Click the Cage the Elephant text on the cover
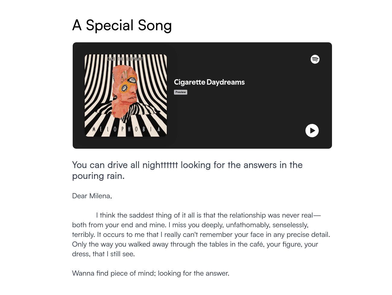This screenshot has width=392, height=295. (x=125, y=59)
